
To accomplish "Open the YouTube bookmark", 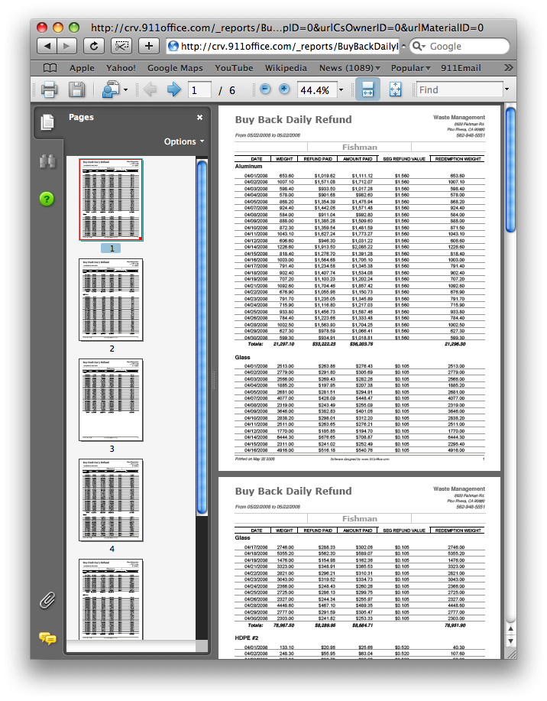I will (234, 68).
